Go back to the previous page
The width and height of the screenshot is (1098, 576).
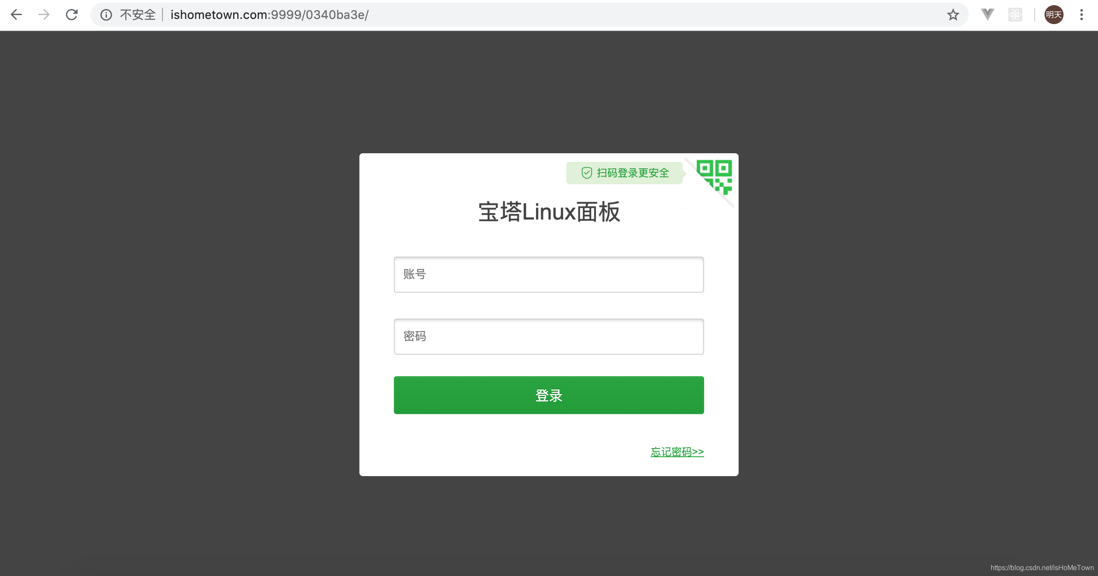tap(16, 15)
